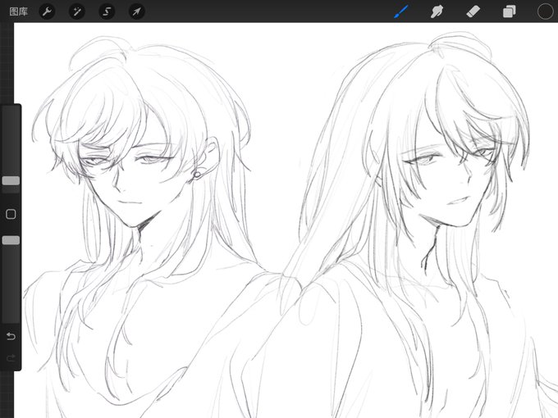Activate the Transform arrow tool
The image size is (558, 418).
(x=137, y=11)
